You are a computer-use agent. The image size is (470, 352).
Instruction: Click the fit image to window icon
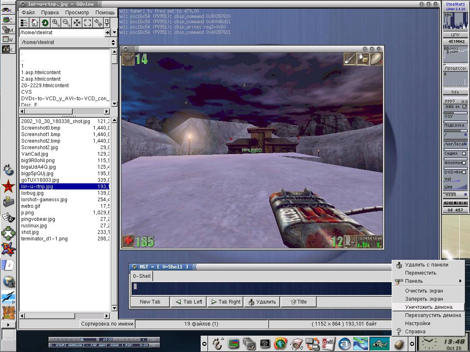click(x=77, y=23)
